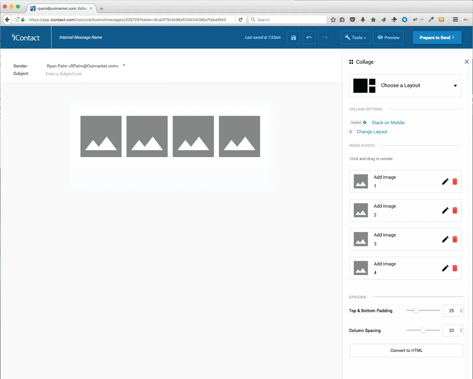473x379 pixels.
Task: Open the Choose a Layout dropdown
Action: click(x=405, y=86)
